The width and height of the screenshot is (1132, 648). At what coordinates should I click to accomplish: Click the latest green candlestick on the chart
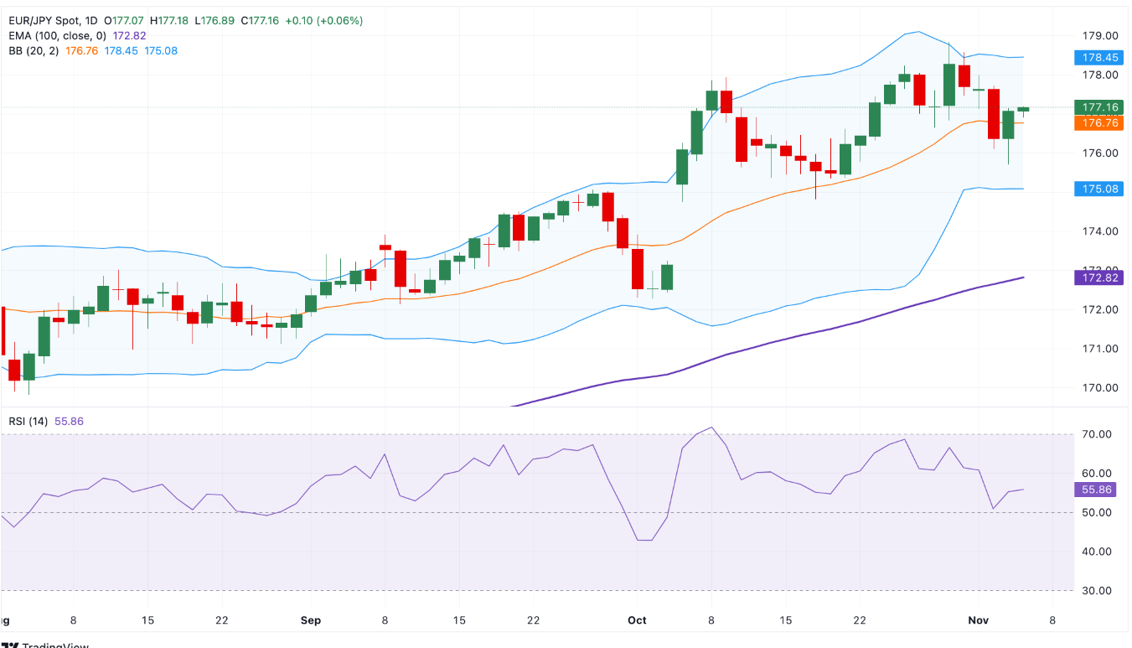click(x=1023, y=109)
